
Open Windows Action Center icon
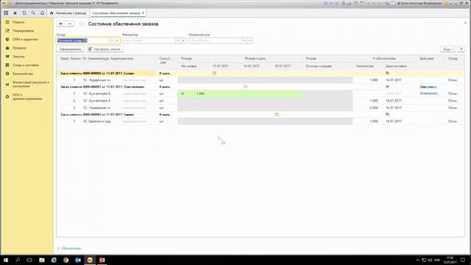[x=463, y=260]
